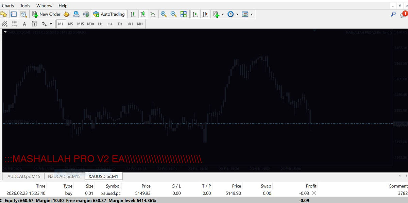Viewport: 408px width, 203px height.
Task: Switch to the AUDCAD.pc,M15 chart tab
Action: point(24,177)
